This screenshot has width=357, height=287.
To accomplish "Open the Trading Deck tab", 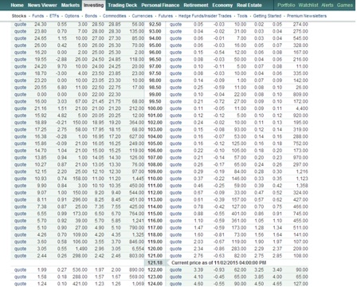I will (123, 5).
